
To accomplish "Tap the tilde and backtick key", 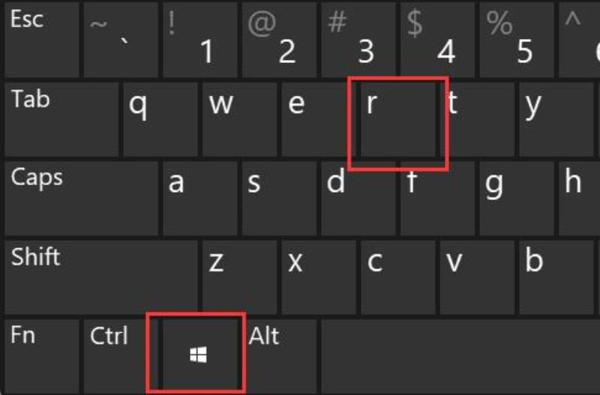I will click(121, 40).
